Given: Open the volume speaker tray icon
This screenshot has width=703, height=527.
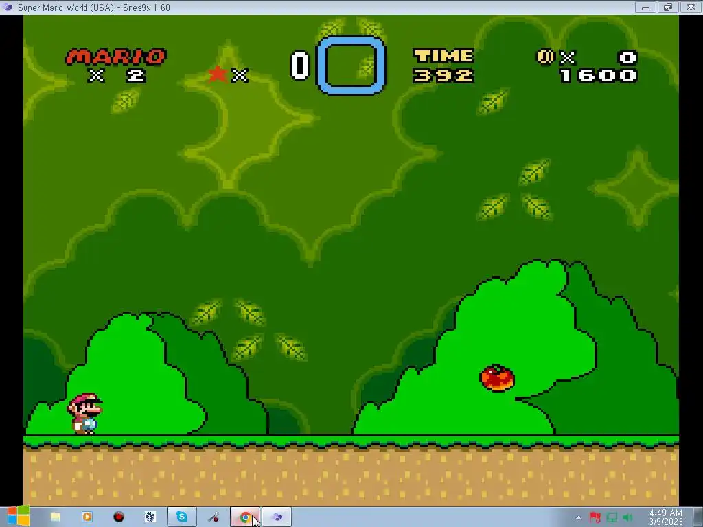Looking at the screenshot, I should coord(627,517).
